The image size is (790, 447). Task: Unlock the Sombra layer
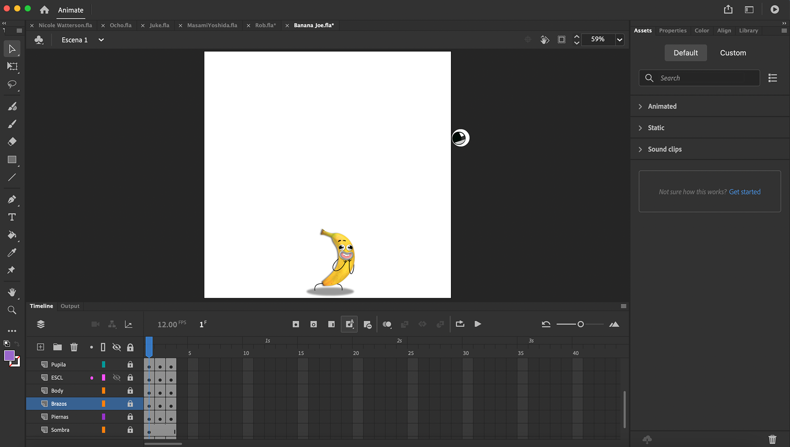[130, 430]
